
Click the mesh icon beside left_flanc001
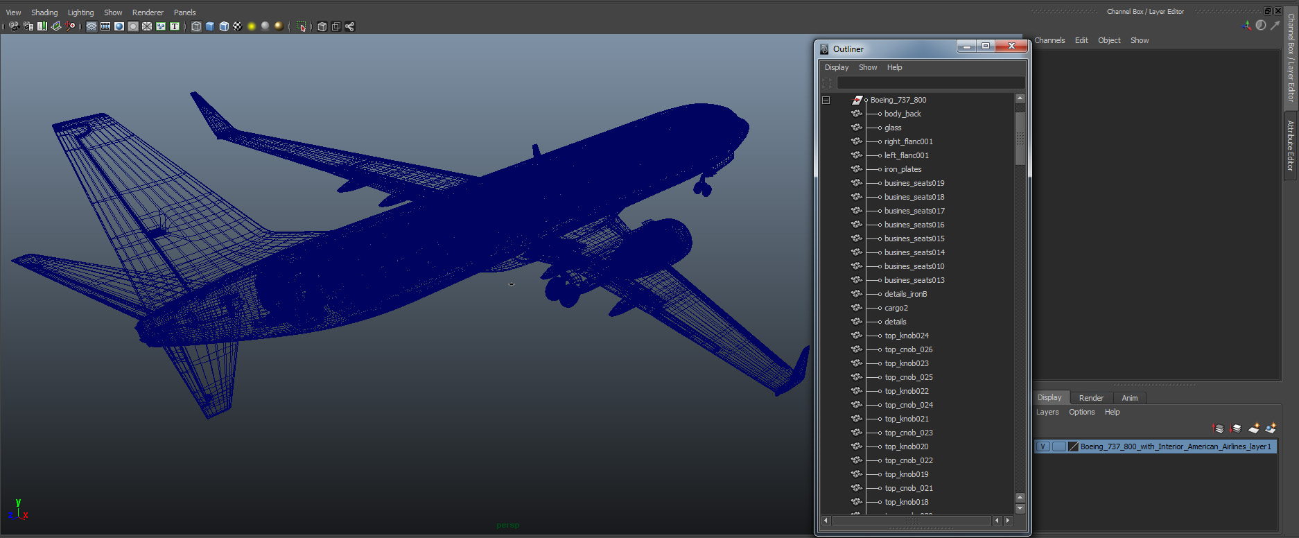click(857, 155)
